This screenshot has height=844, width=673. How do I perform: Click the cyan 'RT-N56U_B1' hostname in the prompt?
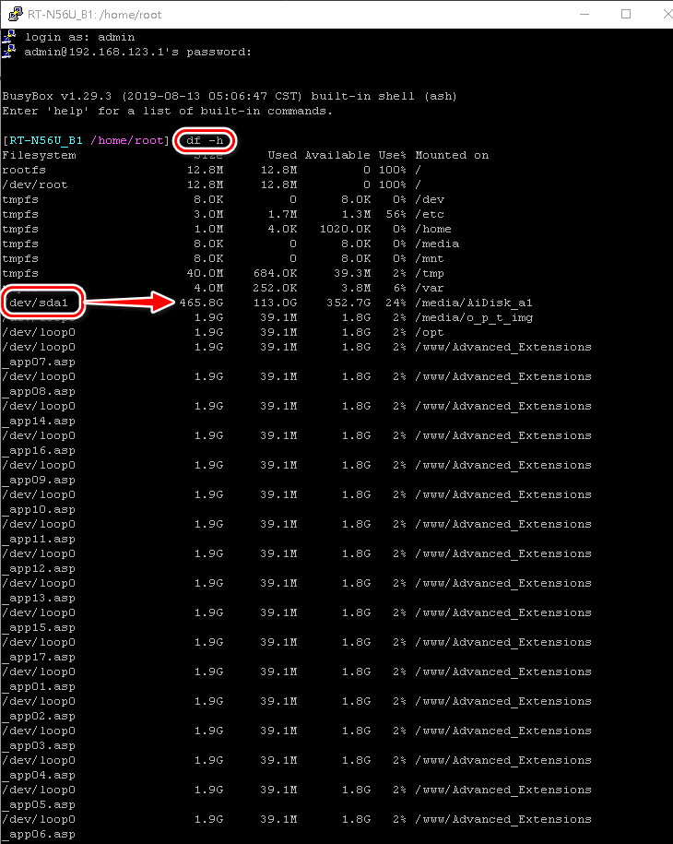pos(46,140)
